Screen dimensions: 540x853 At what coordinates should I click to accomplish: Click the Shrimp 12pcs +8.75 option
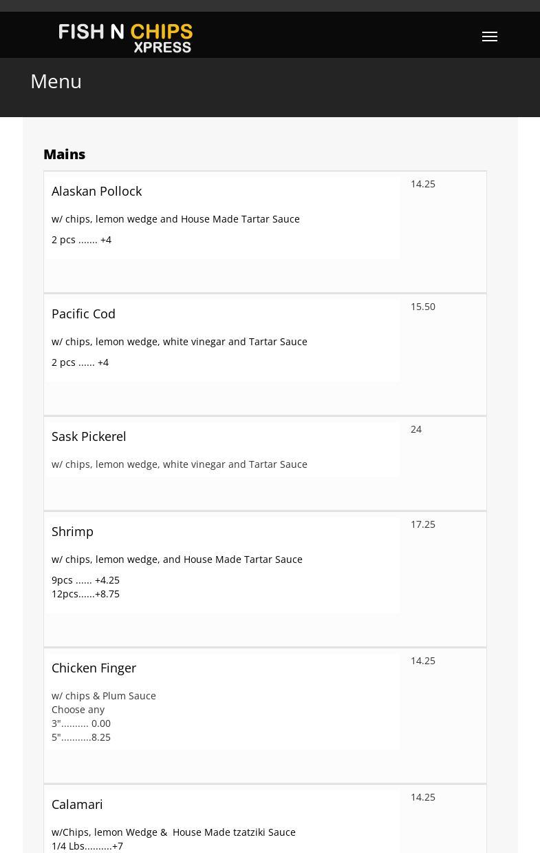[85, 594]
